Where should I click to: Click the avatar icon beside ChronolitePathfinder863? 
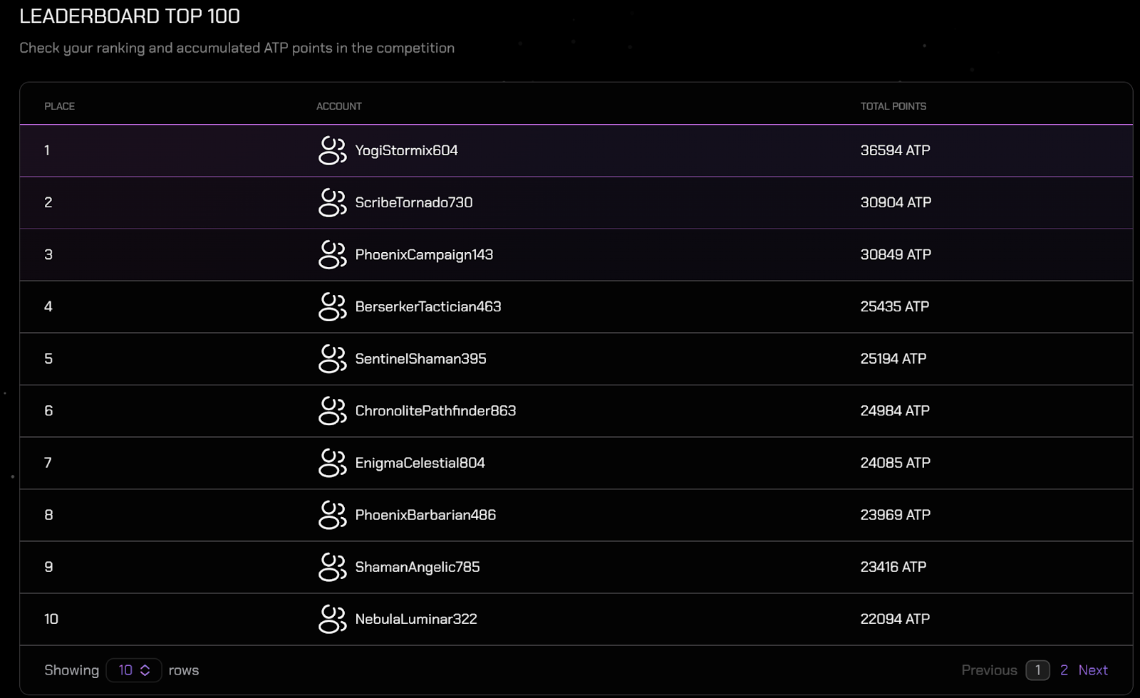coord(332,410)
